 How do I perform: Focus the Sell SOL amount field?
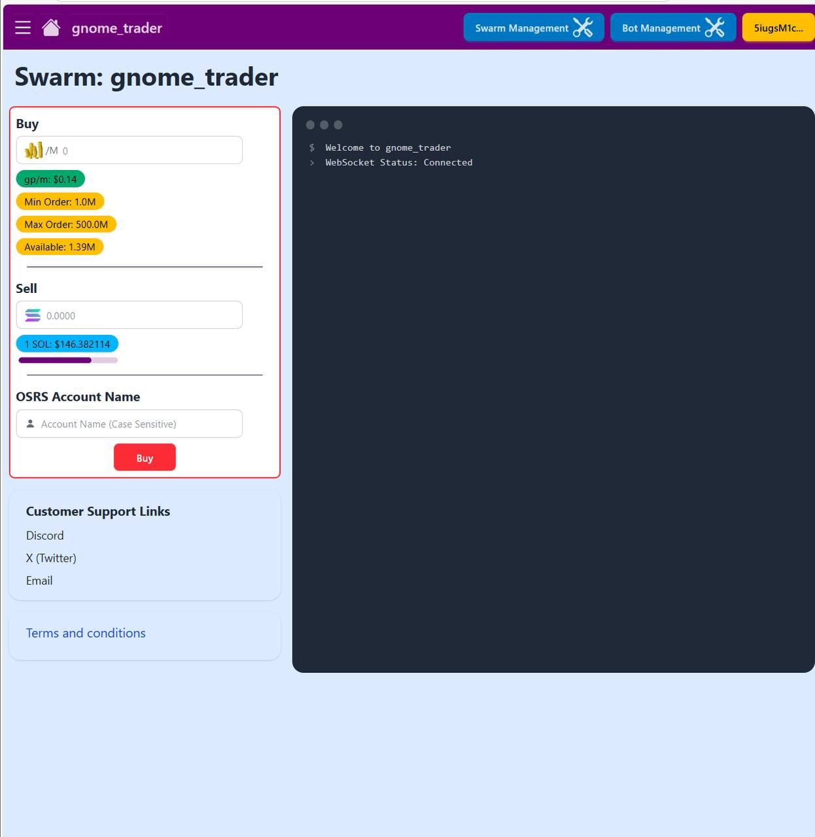pos(130,315)
